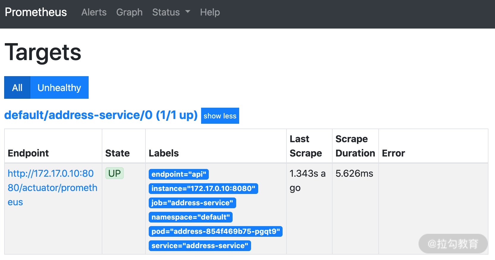Open the Graph page
The height and width of the screenshot is (260, 495).
[x=129, y=12]
